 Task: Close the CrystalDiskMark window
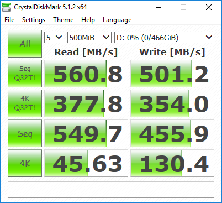209,7
